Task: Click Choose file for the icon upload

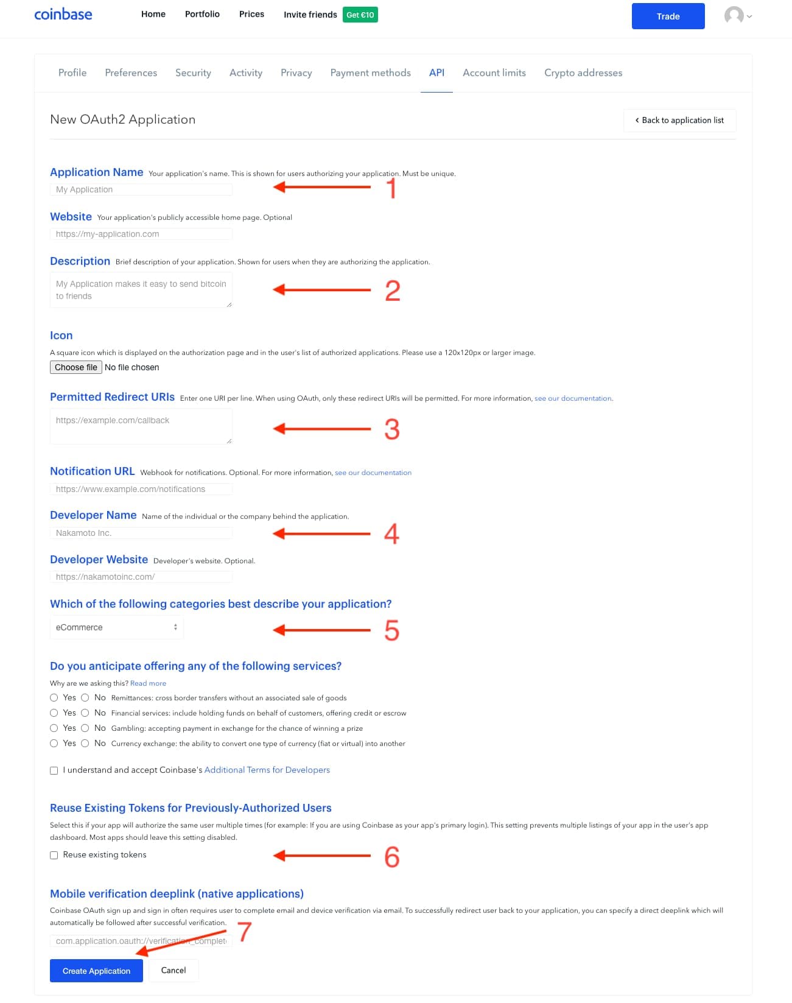Action: 75,367
